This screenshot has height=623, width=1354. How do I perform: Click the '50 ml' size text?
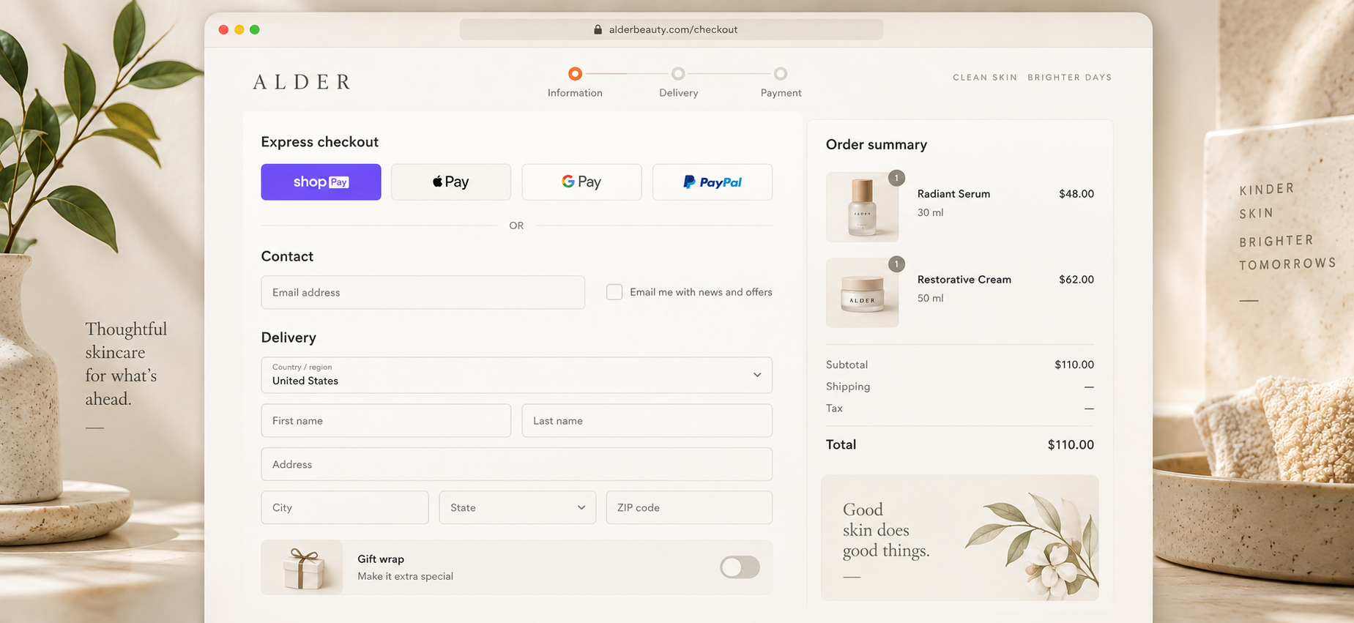click(930, 298)
